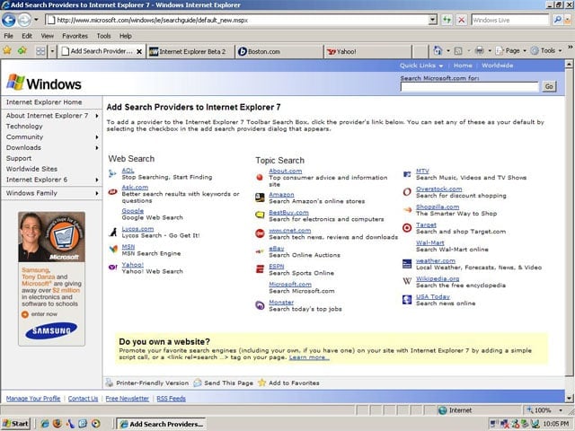Open Quick Tabs grid icon

pyautogui.click(x=40, y=51)
